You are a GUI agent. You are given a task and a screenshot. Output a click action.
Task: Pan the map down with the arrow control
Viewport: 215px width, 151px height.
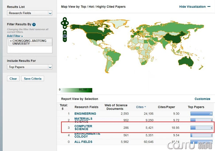(x=65, y=27)
